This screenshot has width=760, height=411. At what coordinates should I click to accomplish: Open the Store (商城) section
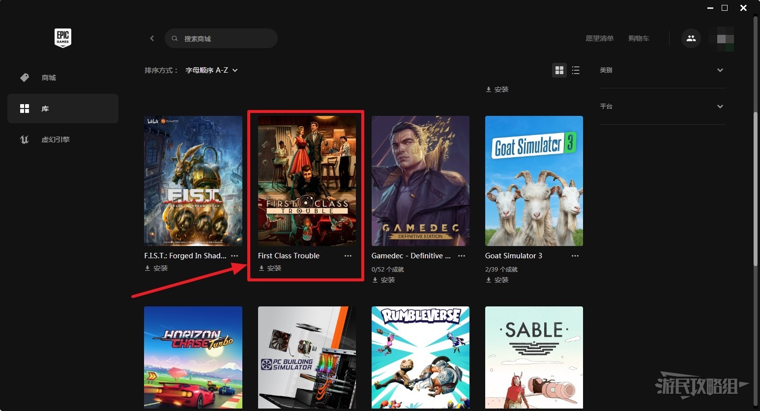[x=63, y=78]
